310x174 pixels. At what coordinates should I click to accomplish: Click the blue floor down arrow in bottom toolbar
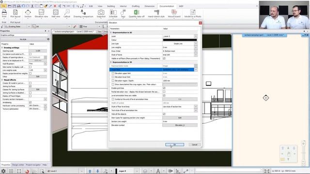tap(98, 171)
